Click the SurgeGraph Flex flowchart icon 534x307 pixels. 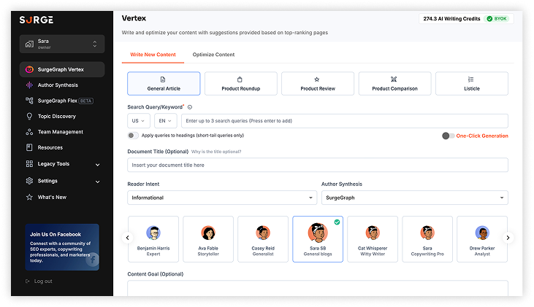pyautogui.click(x=30, y=101)
